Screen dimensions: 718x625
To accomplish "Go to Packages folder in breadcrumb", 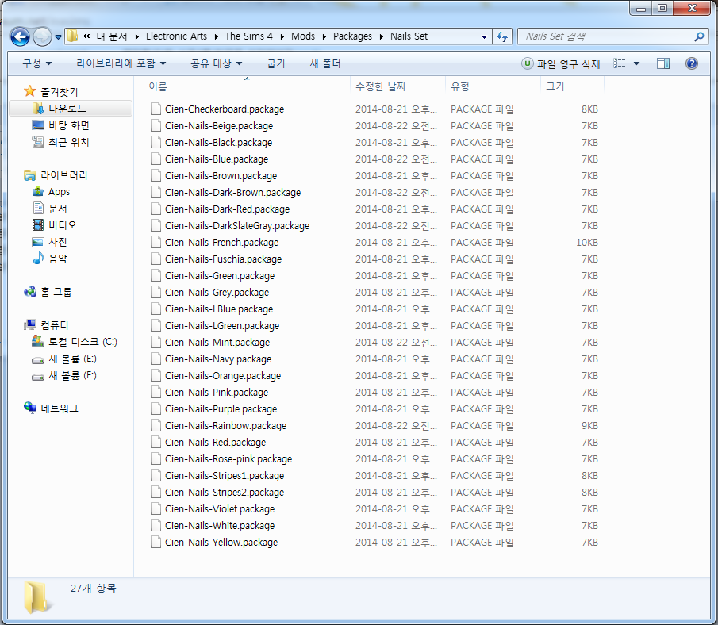I will [x=352, y=36].
